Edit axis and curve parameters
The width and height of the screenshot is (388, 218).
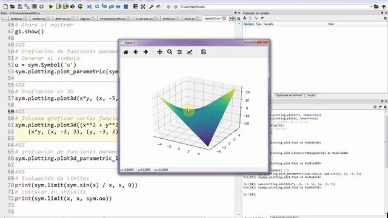(190, 52)
